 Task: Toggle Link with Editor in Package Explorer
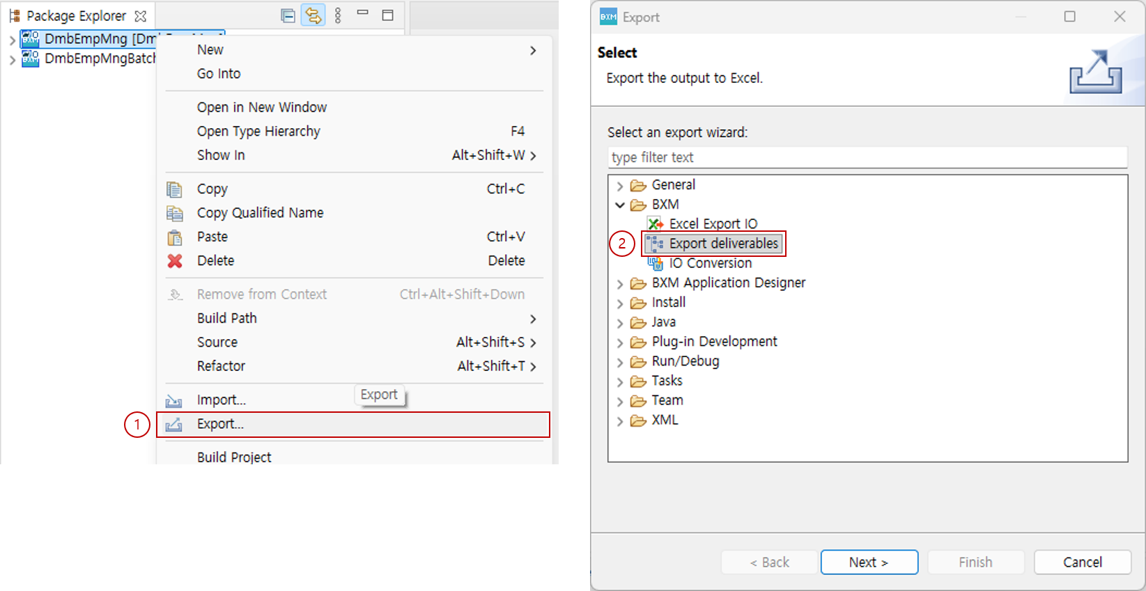tap(313, 15)
